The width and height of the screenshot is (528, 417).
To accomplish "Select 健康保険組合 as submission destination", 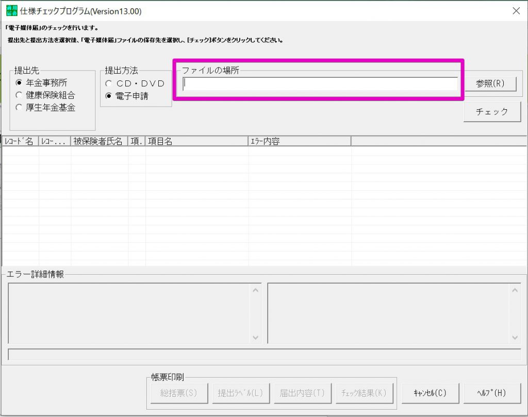I will tap(45, 95).
